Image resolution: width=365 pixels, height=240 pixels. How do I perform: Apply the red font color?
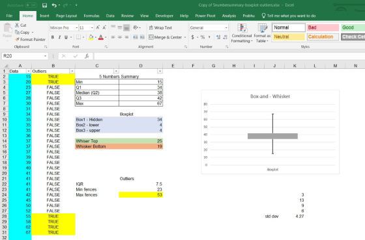pyautogui.click(x=101, y=37)
